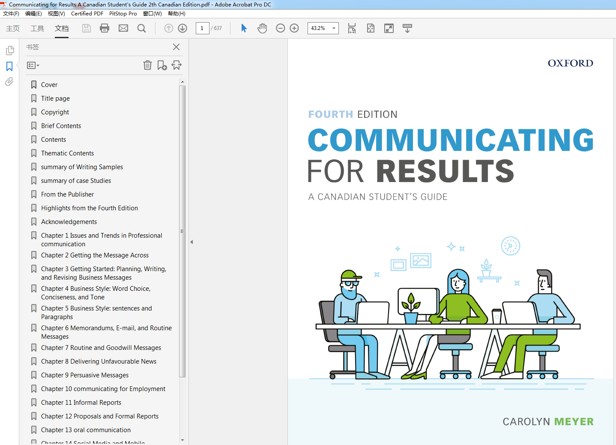Open Chapter 6 Memorandums bookmark
616x445 pixels.
pyautogui.click(x=106, y=332)
